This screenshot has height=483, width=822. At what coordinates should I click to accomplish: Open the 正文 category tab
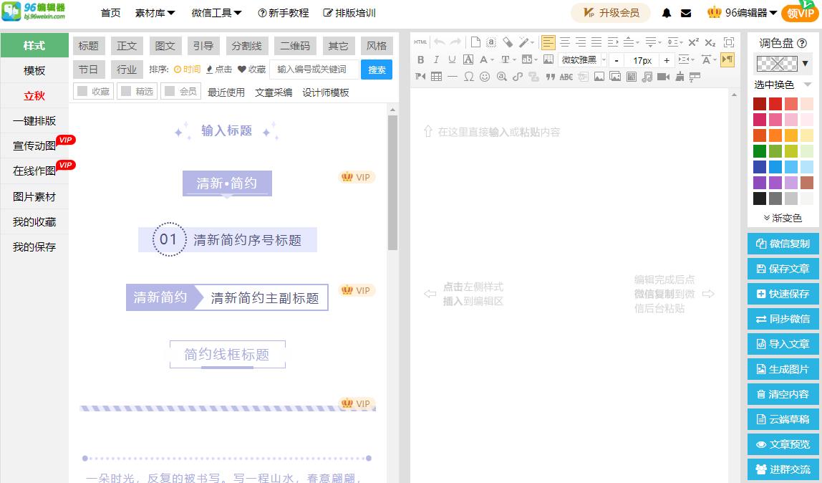pos(127,45)
